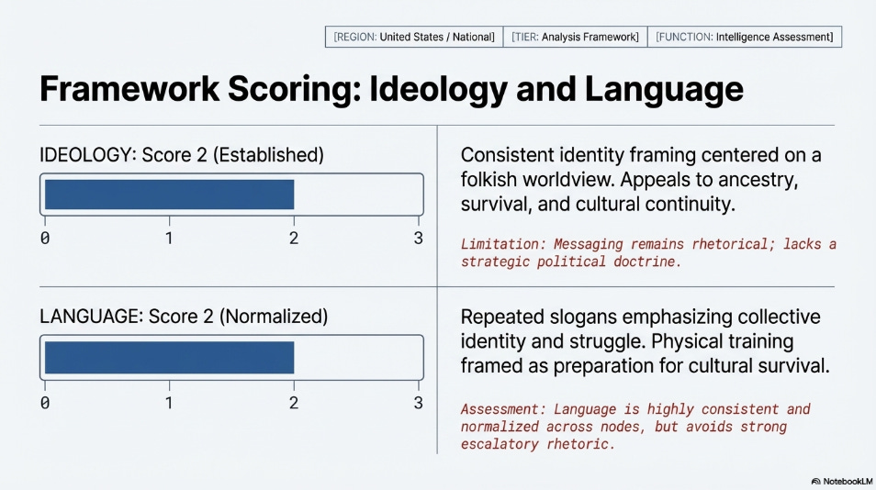
Task: Click the red Limitation: Messaging remains rhetorical note
Action: pos(648,253)
